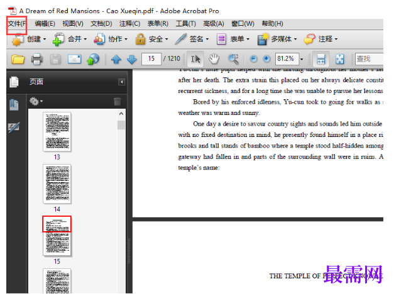Open the 注释(C) menu
The width and height of the screenshot is (394, 294).
(x=129, y=24)
